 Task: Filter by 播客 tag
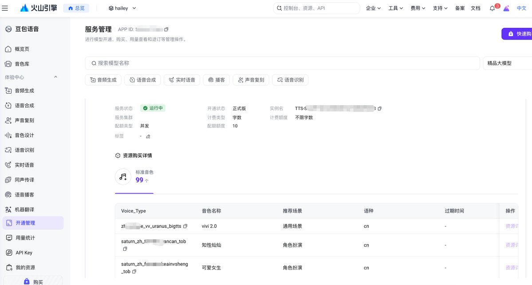click(217, 80)
